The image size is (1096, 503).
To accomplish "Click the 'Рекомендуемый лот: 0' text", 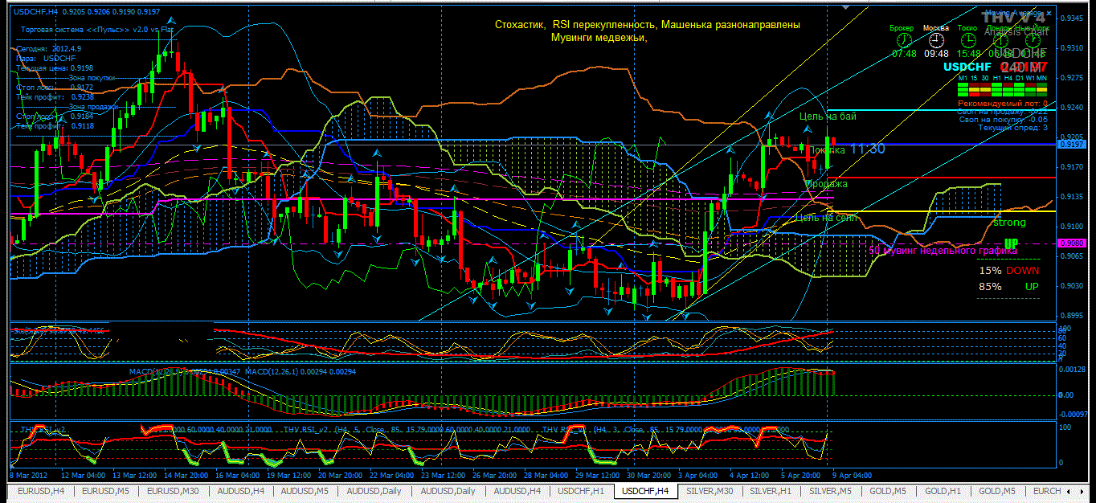I will (x=1003, y=104).
